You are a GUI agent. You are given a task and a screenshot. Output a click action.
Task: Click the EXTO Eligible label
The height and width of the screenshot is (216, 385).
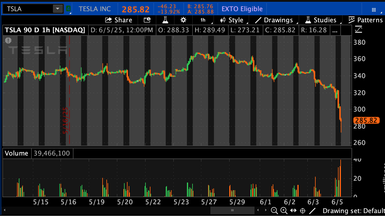(242, 9)
